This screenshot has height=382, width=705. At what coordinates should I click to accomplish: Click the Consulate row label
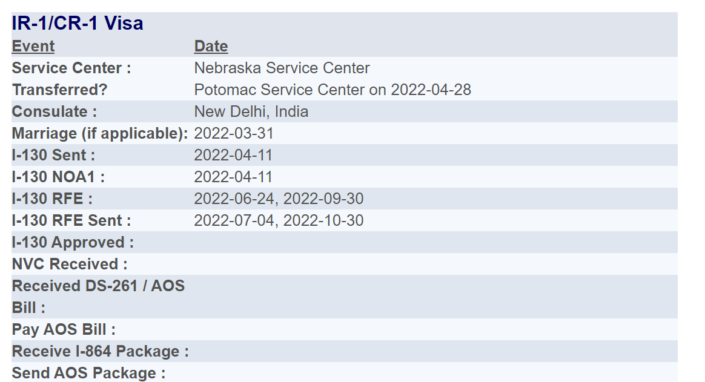point(55,111)
